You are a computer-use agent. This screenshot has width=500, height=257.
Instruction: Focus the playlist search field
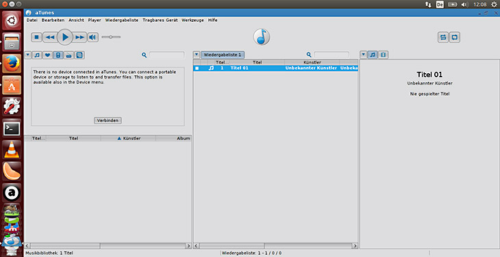(x=332, y=55)
